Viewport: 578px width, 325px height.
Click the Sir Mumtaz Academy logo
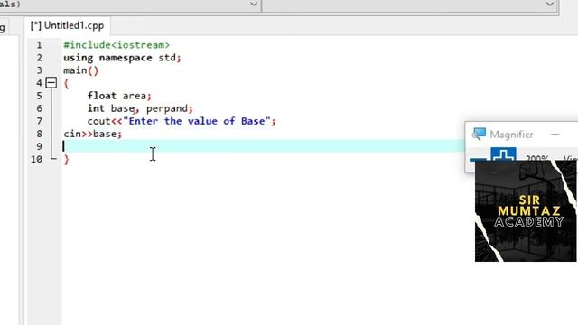click(x=526, y=211)
